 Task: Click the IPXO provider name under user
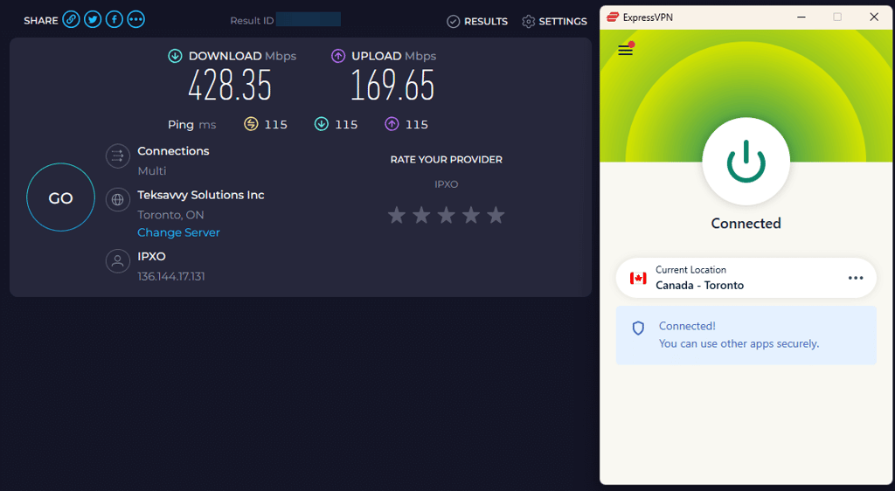[152, 257]
